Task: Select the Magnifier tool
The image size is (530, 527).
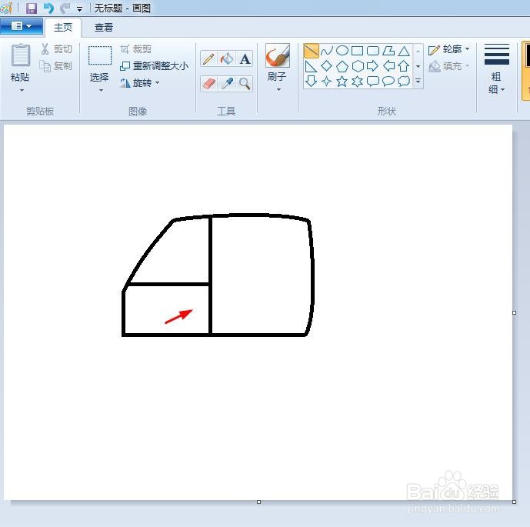Action: click(245, 84)
